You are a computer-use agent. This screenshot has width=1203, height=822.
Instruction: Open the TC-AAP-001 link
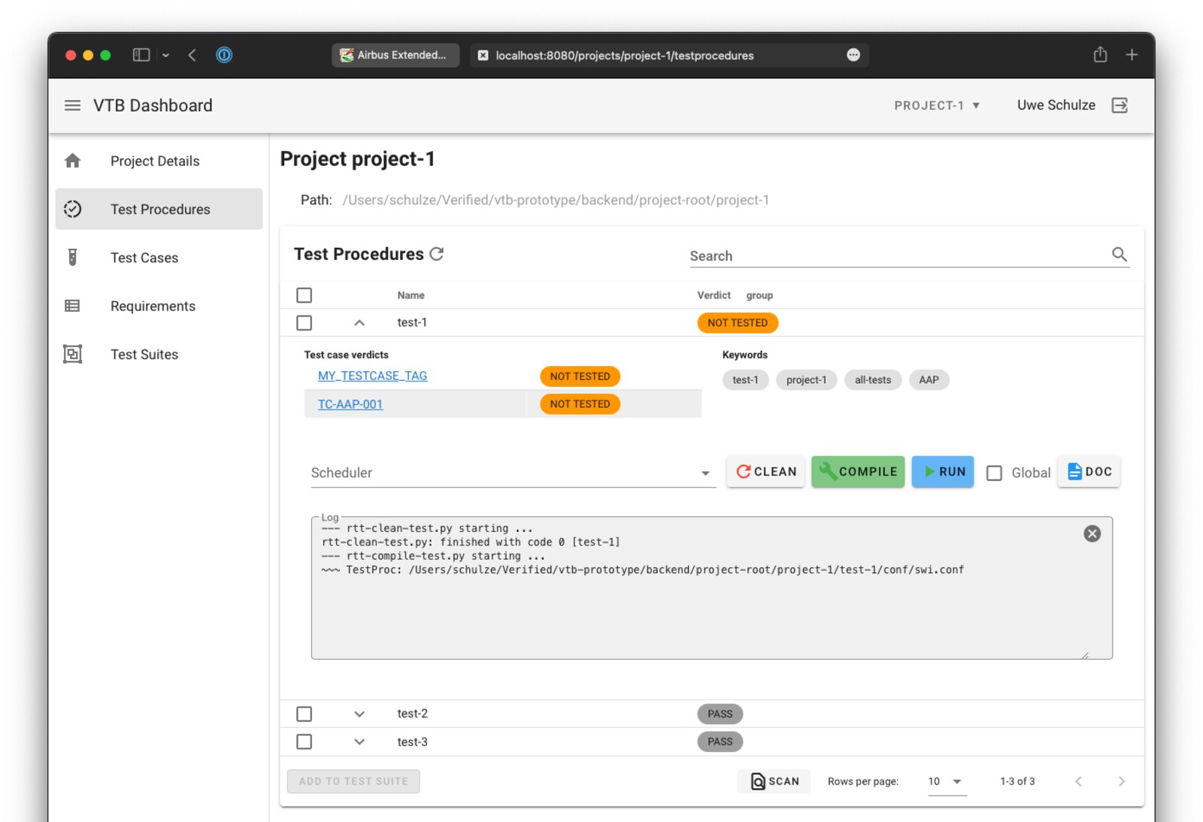click(x=350, y=404)
